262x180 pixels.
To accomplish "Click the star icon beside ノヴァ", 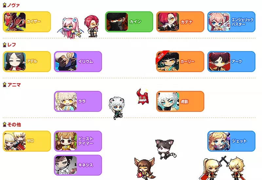I will 5,5.
